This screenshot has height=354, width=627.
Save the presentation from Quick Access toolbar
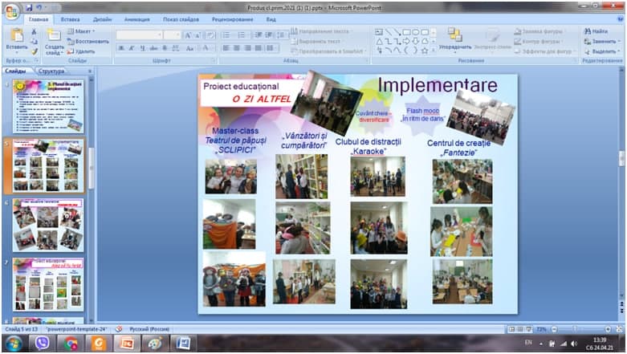30,7
